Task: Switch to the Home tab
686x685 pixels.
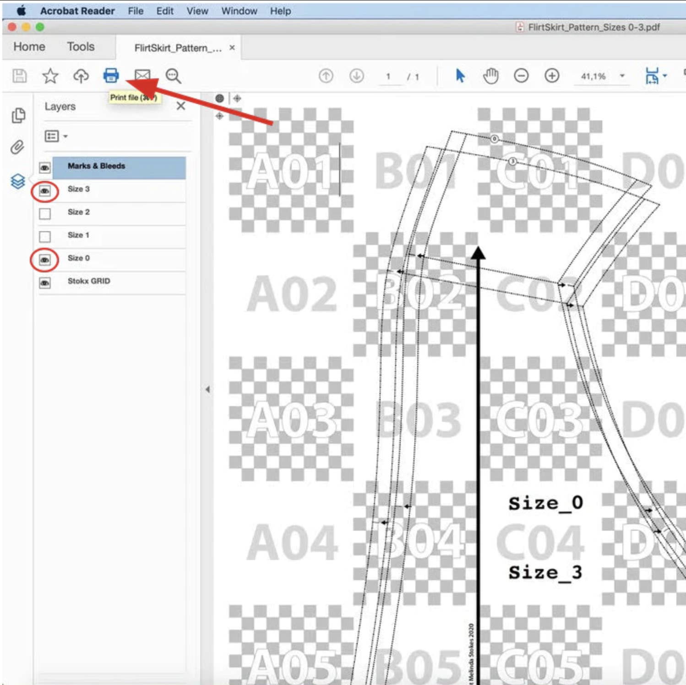Action: point(29,47)
